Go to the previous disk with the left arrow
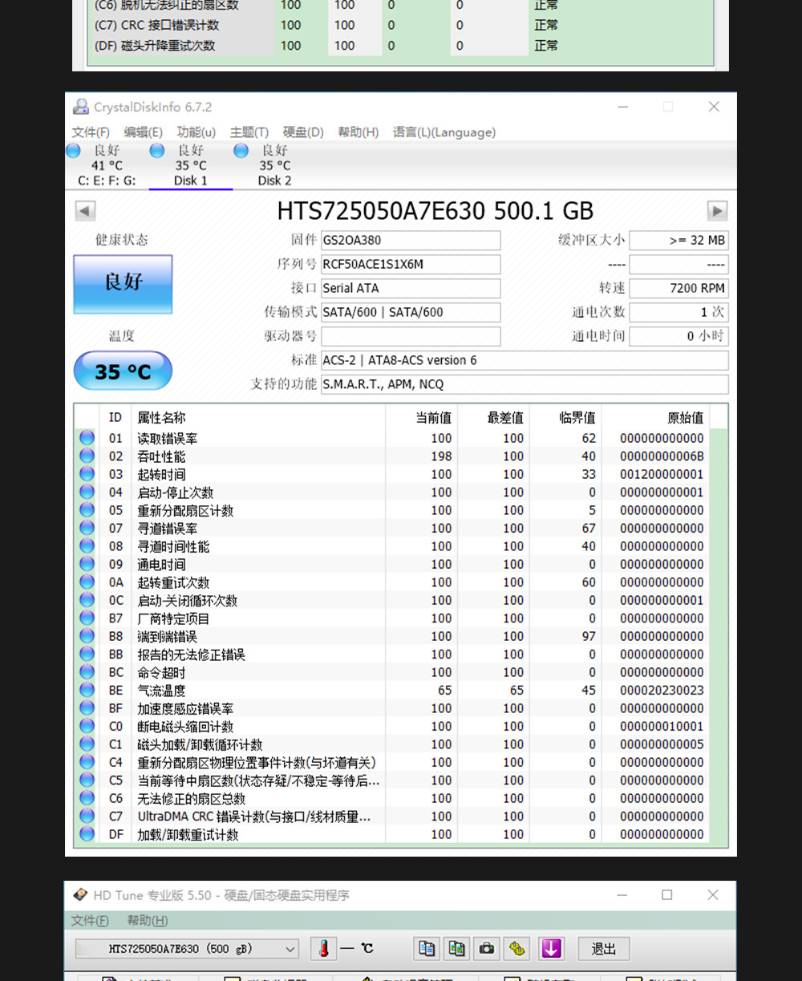The width and height of the screenshot is (802, 981). [85, 211]
